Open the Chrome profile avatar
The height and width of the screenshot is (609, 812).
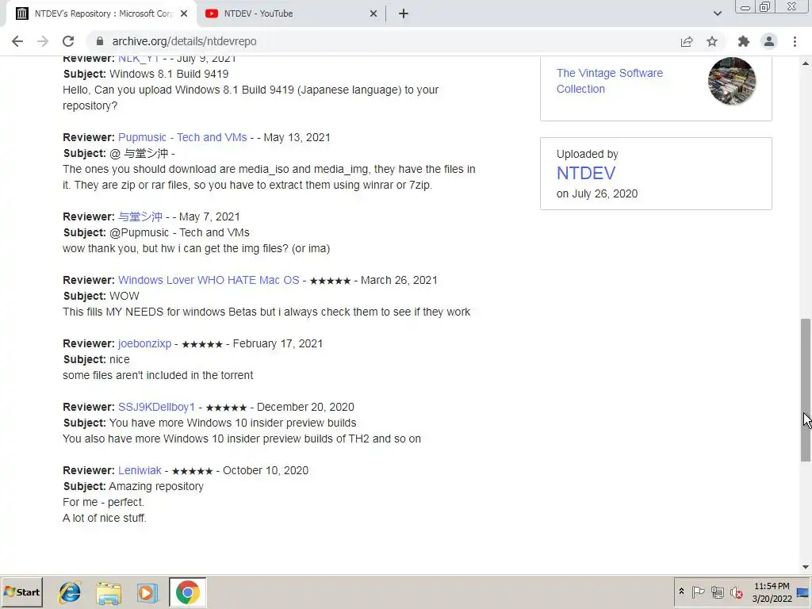(769, 41)
